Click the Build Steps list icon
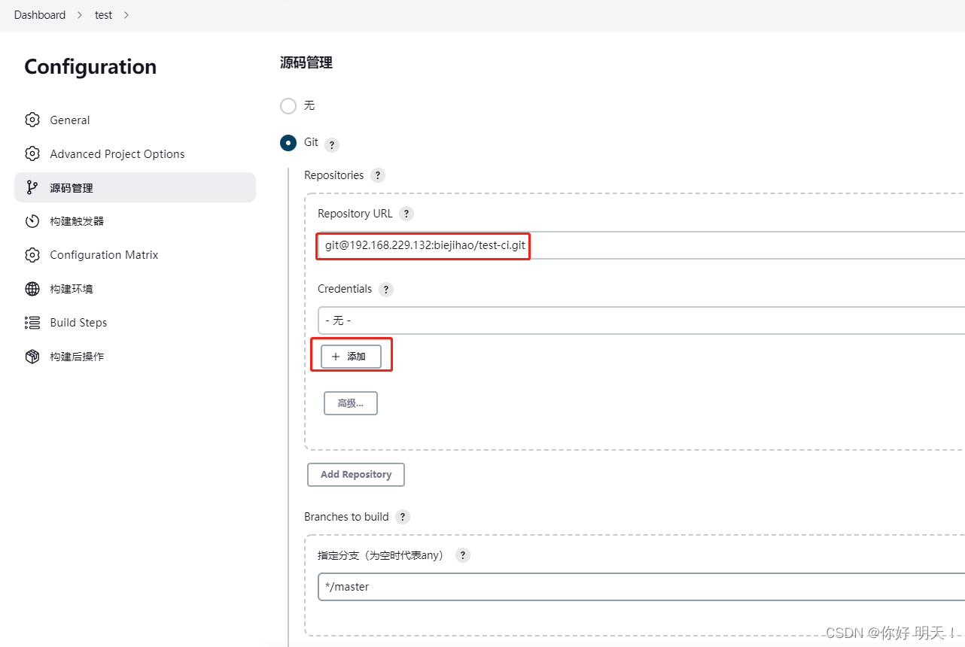The image size is (965, 647). tap(32, 323)
